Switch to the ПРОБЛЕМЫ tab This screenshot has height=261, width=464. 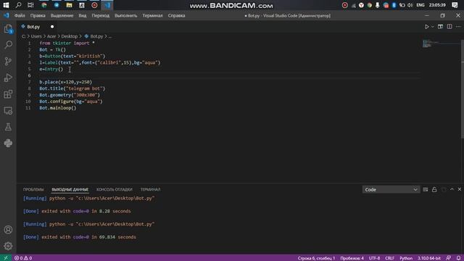coord(33,189)
